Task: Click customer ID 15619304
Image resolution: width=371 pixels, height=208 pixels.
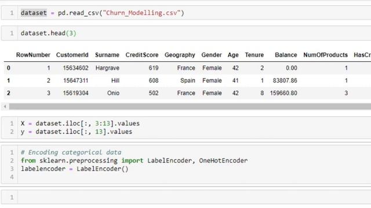Action: [x=75, y=93]
